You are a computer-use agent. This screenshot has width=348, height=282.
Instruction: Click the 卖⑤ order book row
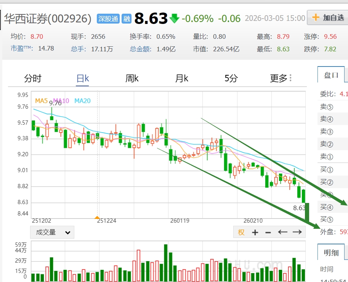tap(333, 107)
